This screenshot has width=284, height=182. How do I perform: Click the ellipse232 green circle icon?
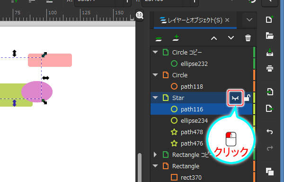(x=174, y=64)
